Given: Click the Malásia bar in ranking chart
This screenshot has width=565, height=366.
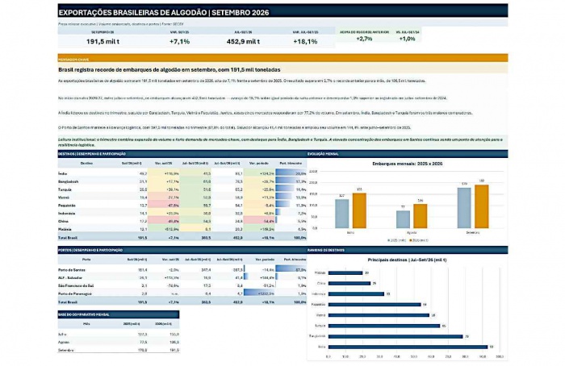Looking at the screenshot, I should (x=345, y=272).
